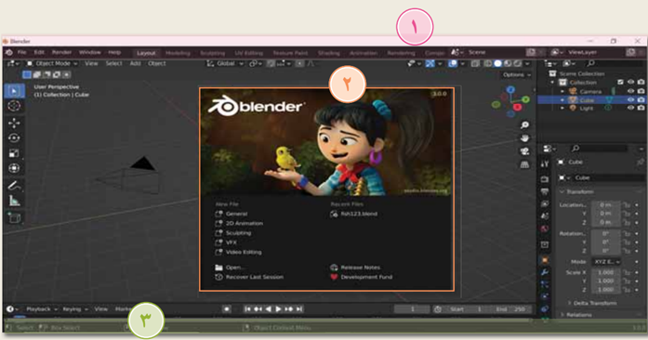The height and width of the screenshot is (340, 648).
Task: Toggle camera view icon in viewport
Action: point(524,151)
